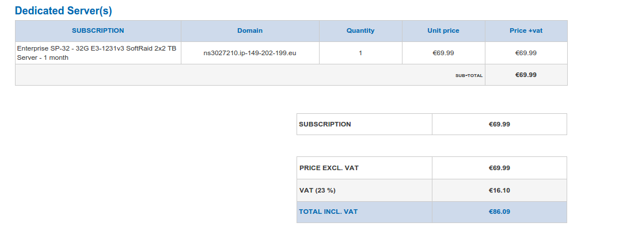Click the Price +vat column header
619x238 pixels.
click(526, 30)
